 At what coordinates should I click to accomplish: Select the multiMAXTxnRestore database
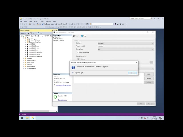(35, 56)
